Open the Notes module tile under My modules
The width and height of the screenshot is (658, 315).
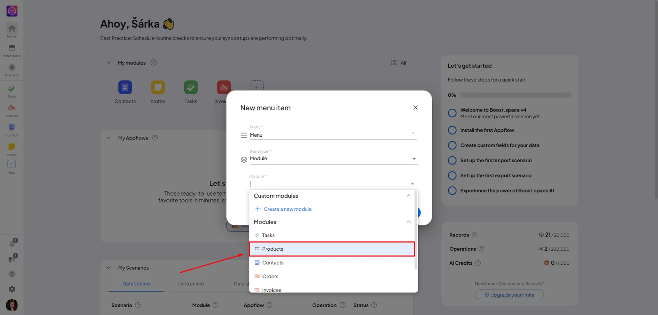(x=158, y=92)
